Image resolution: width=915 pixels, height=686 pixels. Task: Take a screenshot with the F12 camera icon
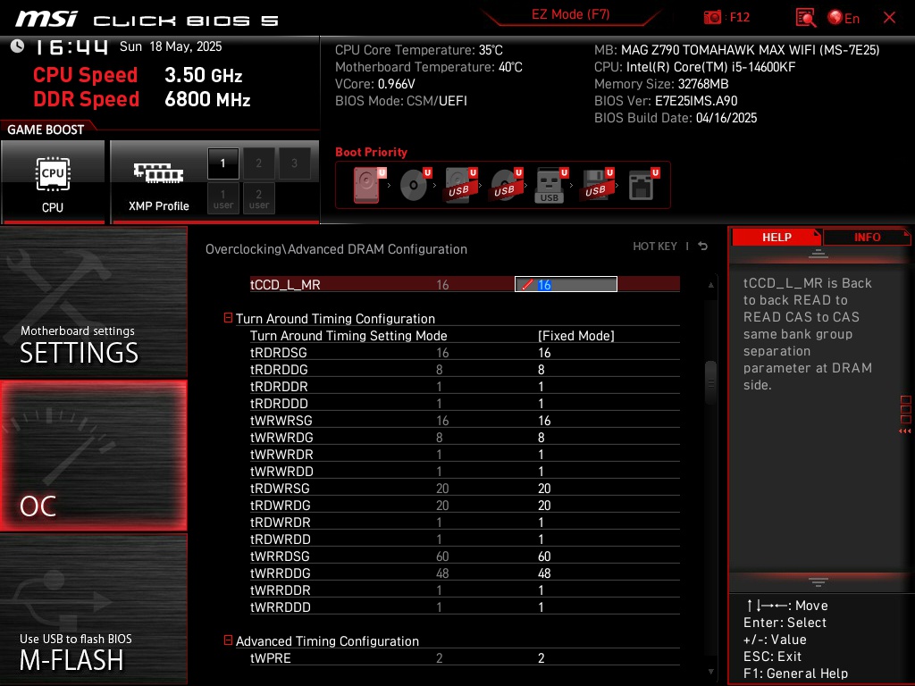click(712, 17)
